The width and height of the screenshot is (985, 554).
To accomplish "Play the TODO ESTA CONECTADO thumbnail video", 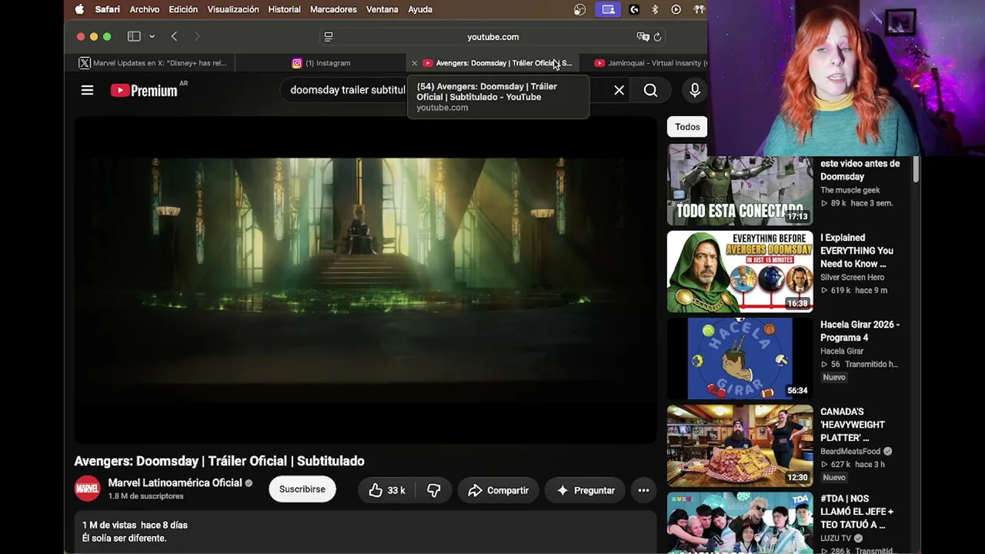I will click(x=740, y=185).
